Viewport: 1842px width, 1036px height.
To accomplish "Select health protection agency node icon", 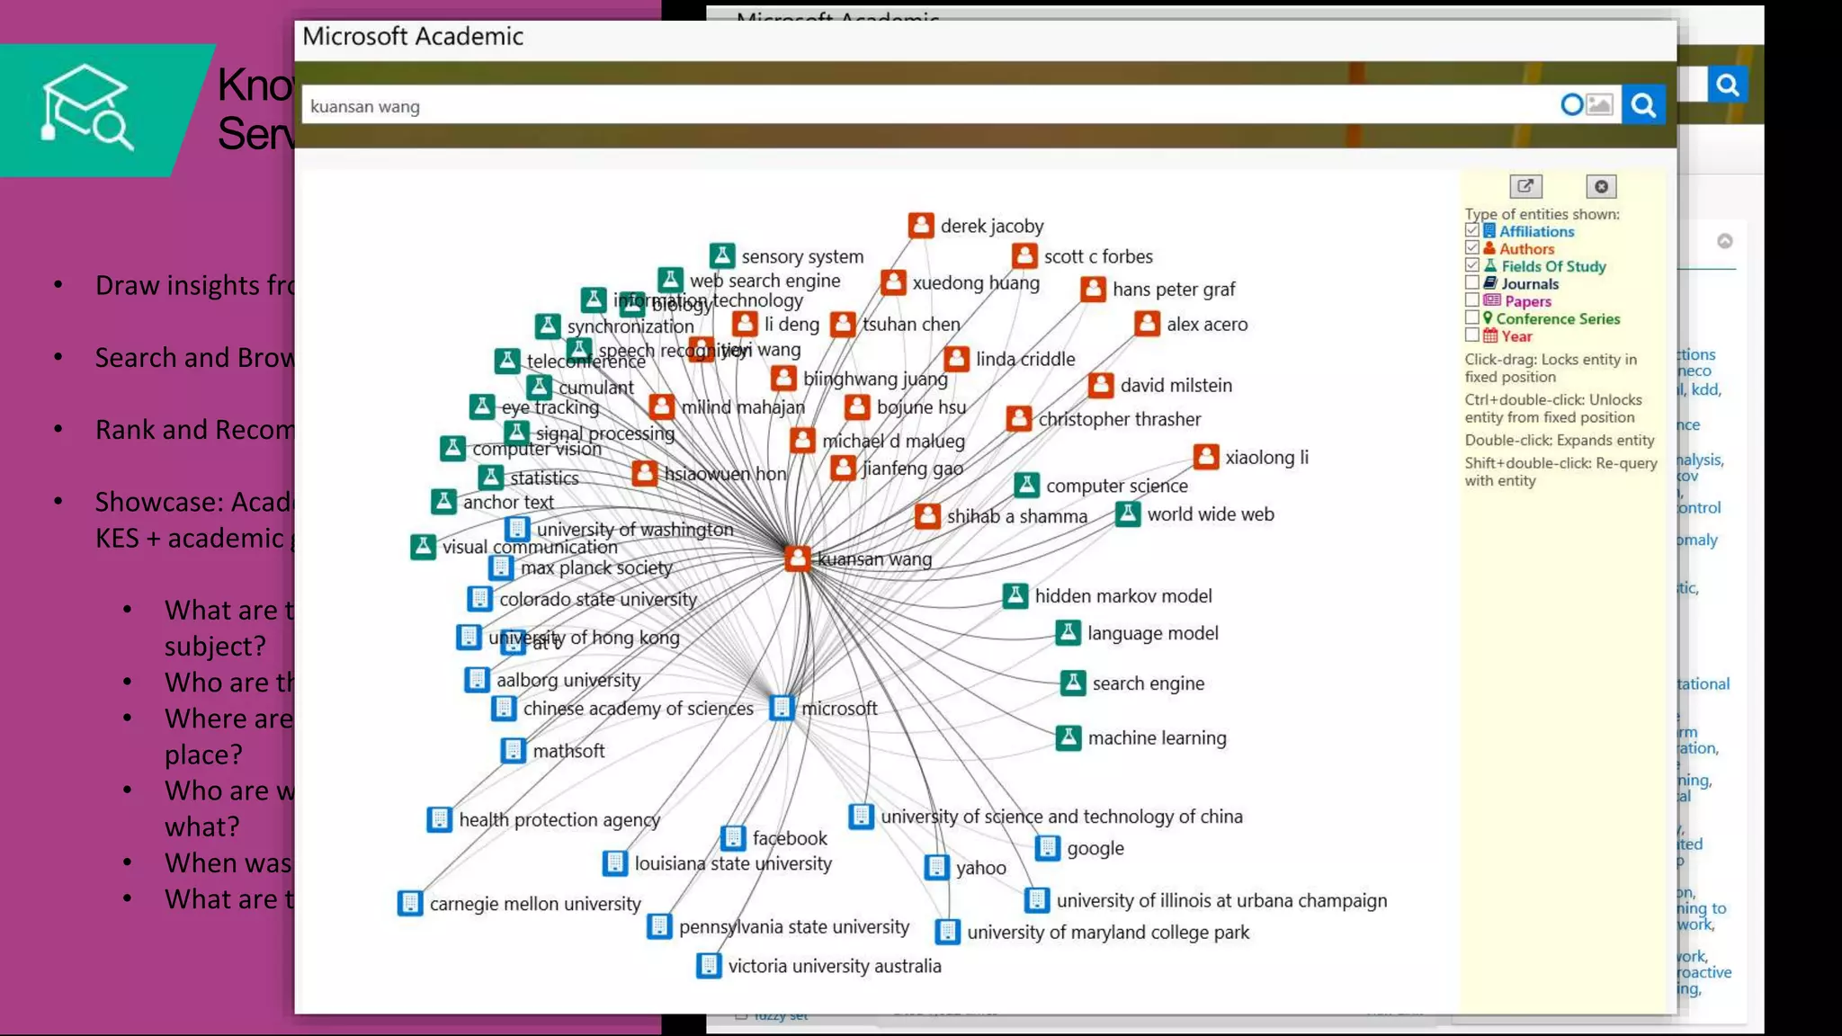I will tap(439, 819).
